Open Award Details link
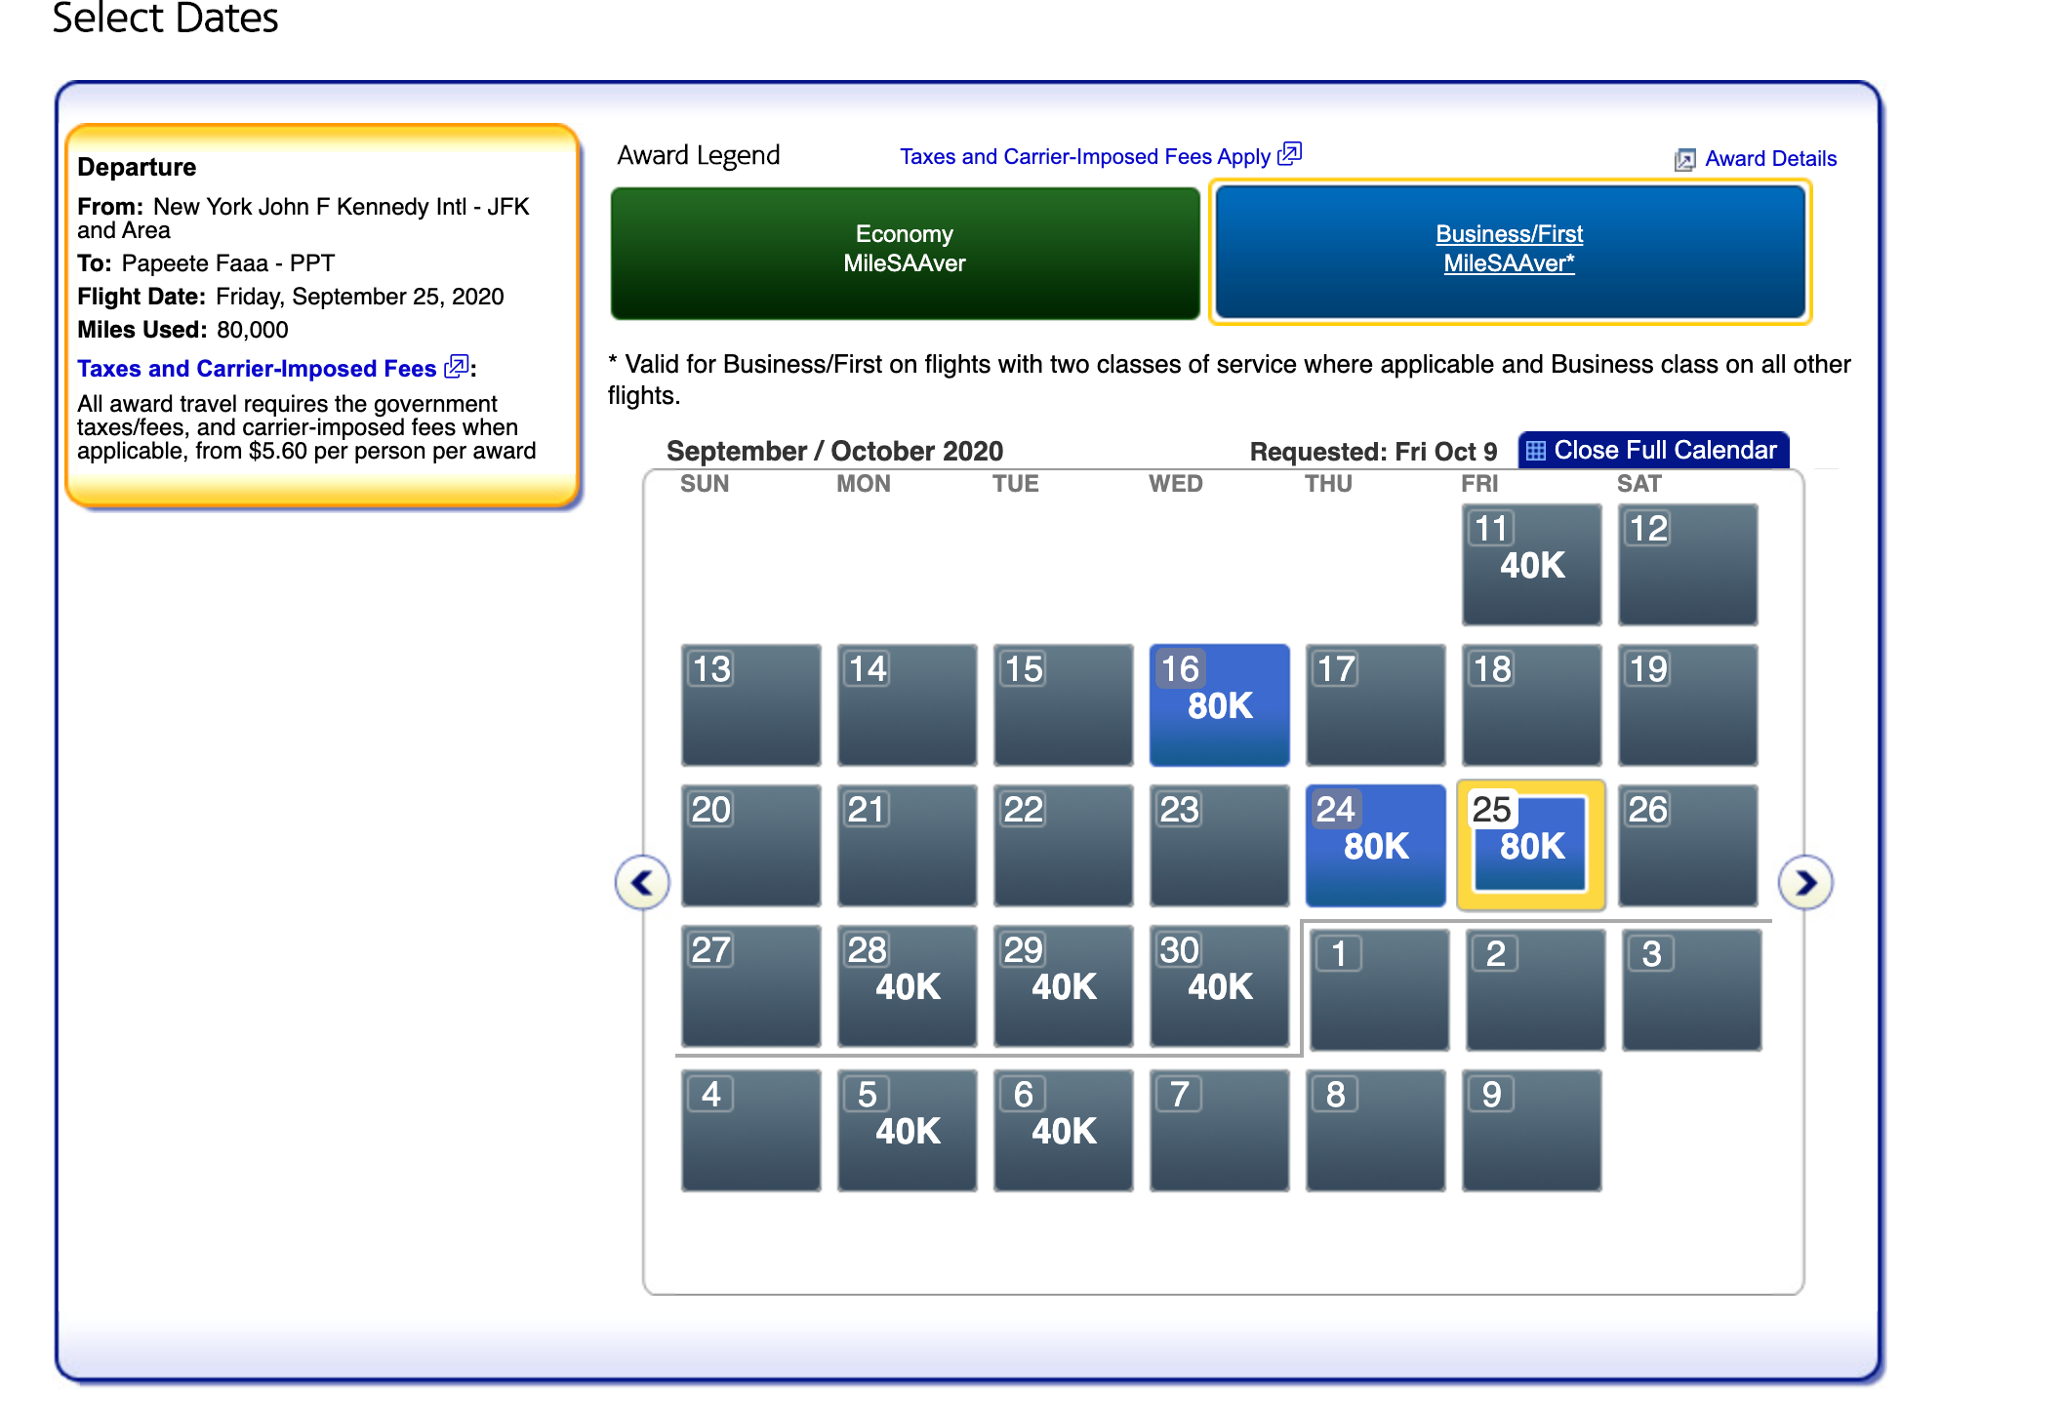The width and height of the screenshot is (2063, 1403). click(x=1769, y=159)
